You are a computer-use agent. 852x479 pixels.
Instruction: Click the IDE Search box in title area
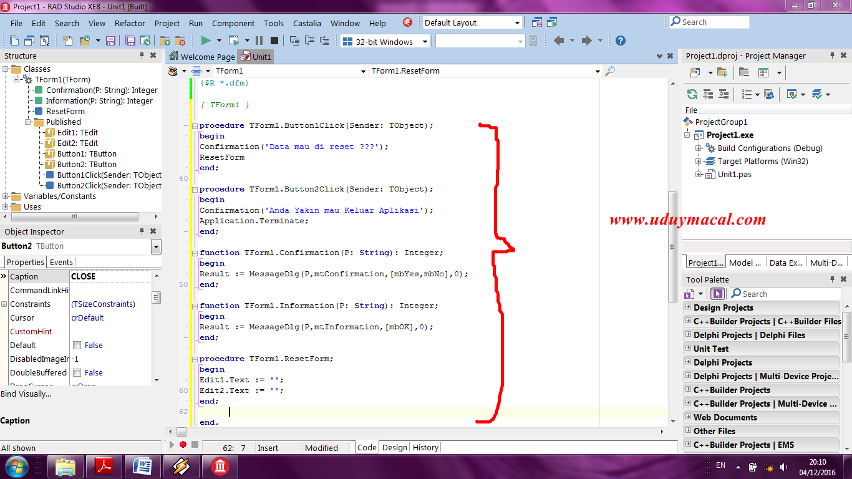[x=709, y=22]
